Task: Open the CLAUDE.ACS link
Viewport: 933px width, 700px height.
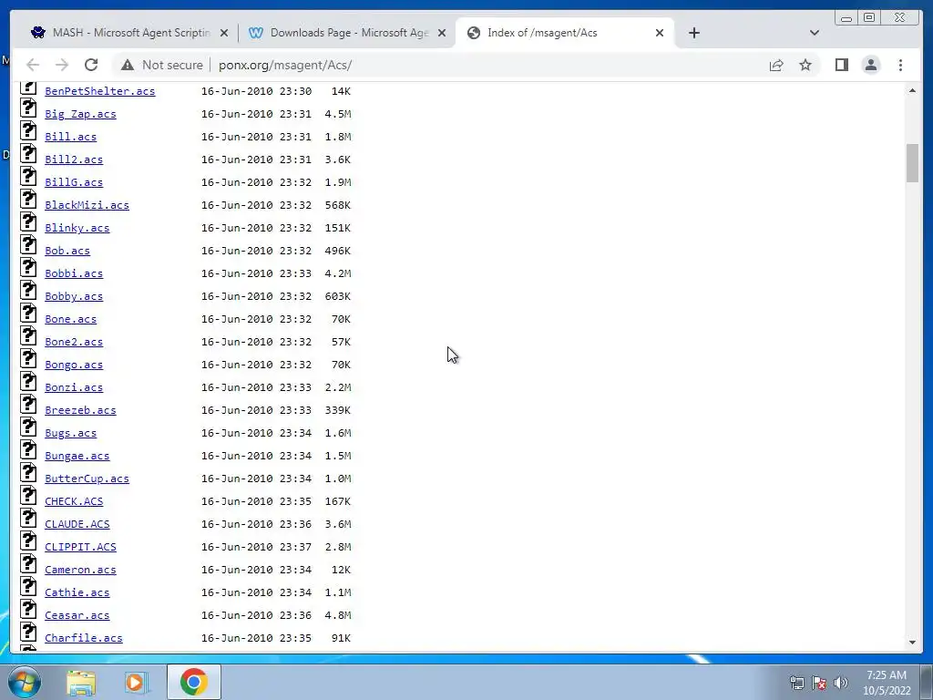Action: click(x=77, y=524)
